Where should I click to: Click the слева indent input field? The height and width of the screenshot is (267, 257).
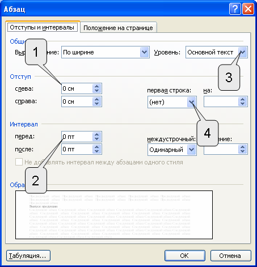click(x=77, y=88)
